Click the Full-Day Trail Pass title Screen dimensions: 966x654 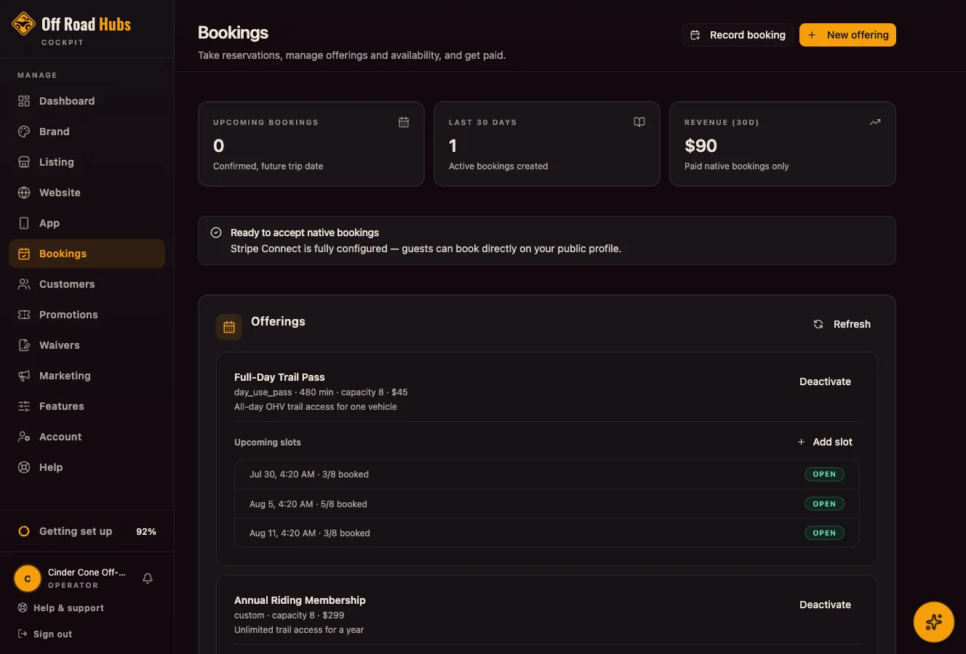279,377
